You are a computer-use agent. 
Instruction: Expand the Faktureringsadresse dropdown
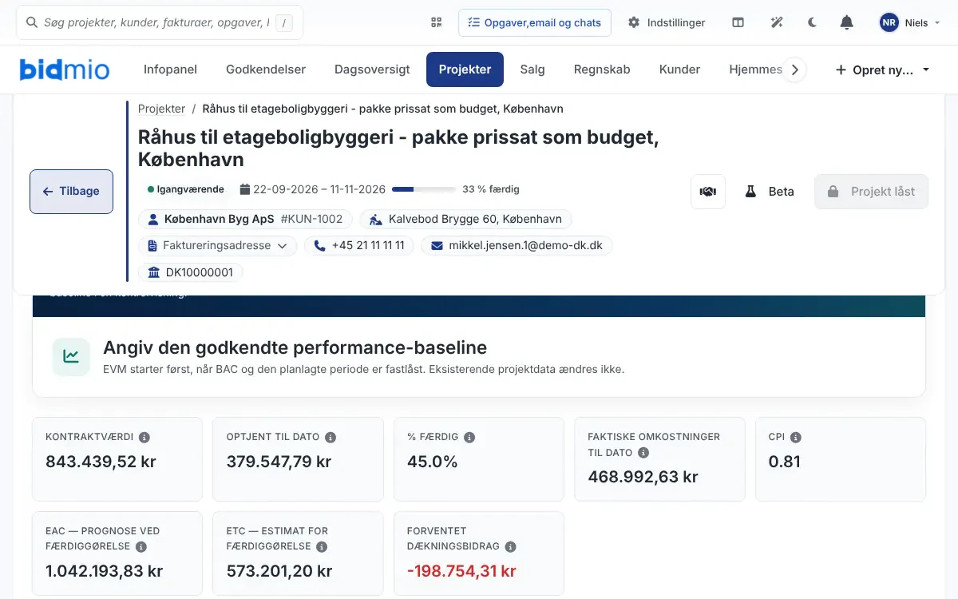pyautogui.click(x=218, y=245)
